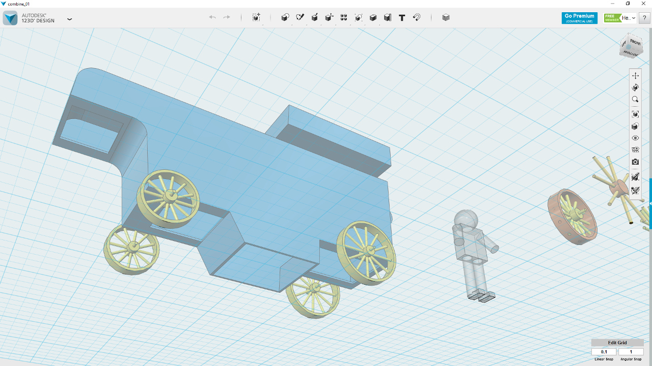652x366 pixels.
Task: Select the Transform tool icon
Action: [256, 17]
